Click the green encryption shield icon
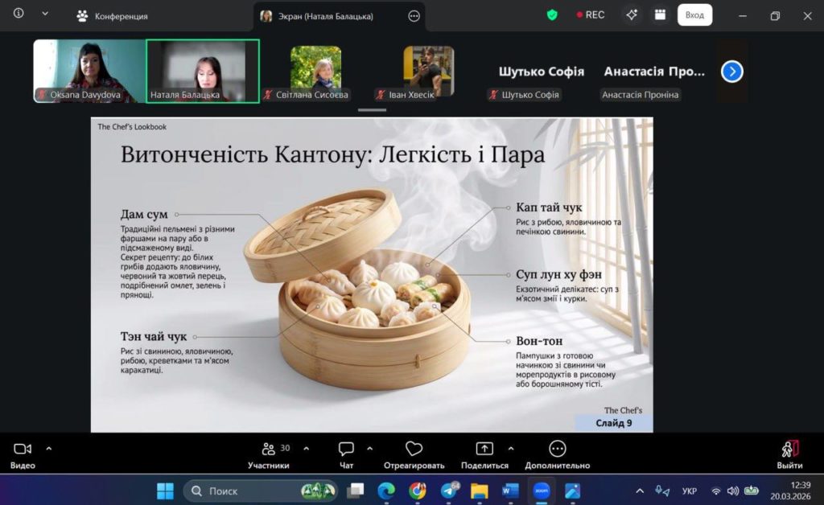This screenshot has height=505, width=824. coord(552,14)
